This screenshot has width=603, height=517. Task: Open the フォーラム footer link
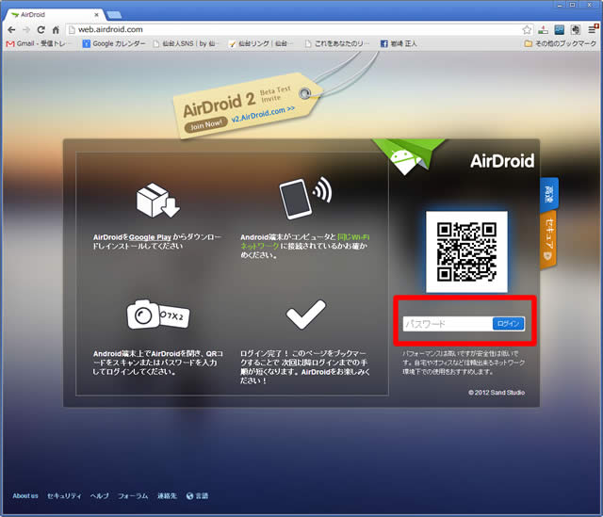click(x=133, y=496)
